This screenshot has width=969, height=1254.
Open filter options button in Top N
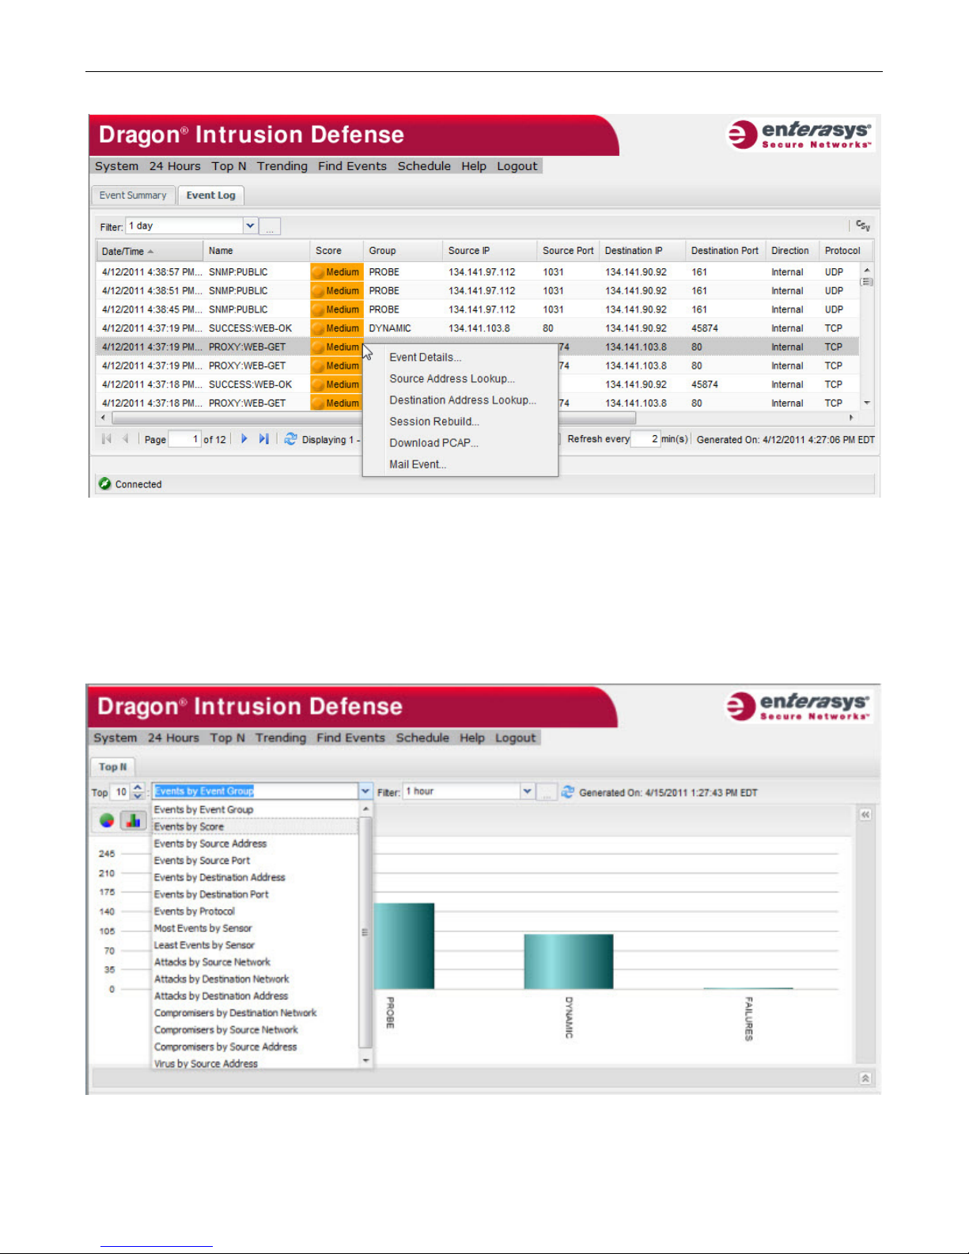pyautogui.click(x=547, y=792)
